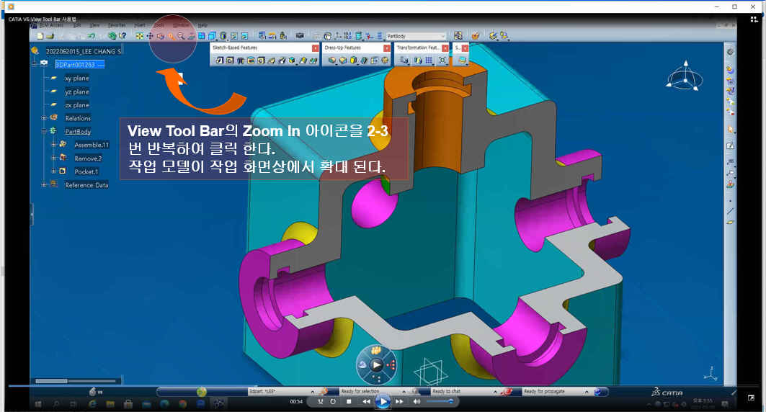Screen dimensions: 766x412
Task: Click the Zoom Out magnifier icon
Action: point(182,35)
